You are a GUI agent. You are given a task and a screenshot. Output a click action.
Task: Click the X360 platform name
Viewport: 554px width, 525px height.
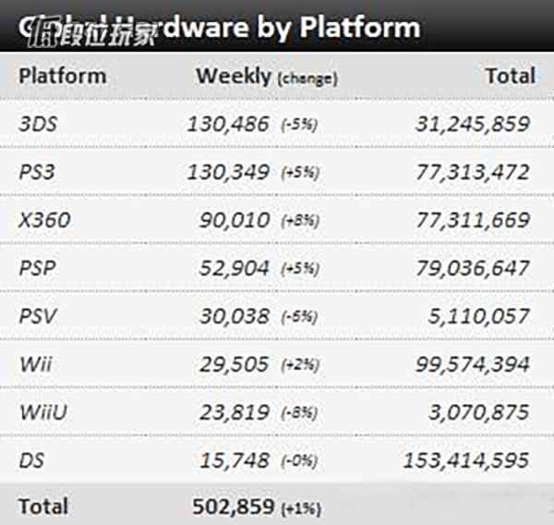point(43,220)
